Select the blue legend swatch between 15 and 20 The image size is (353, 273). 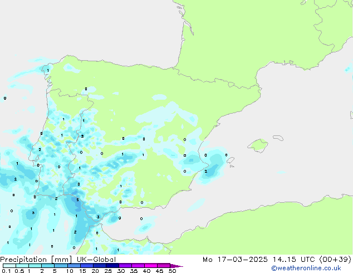click(86, 266)
